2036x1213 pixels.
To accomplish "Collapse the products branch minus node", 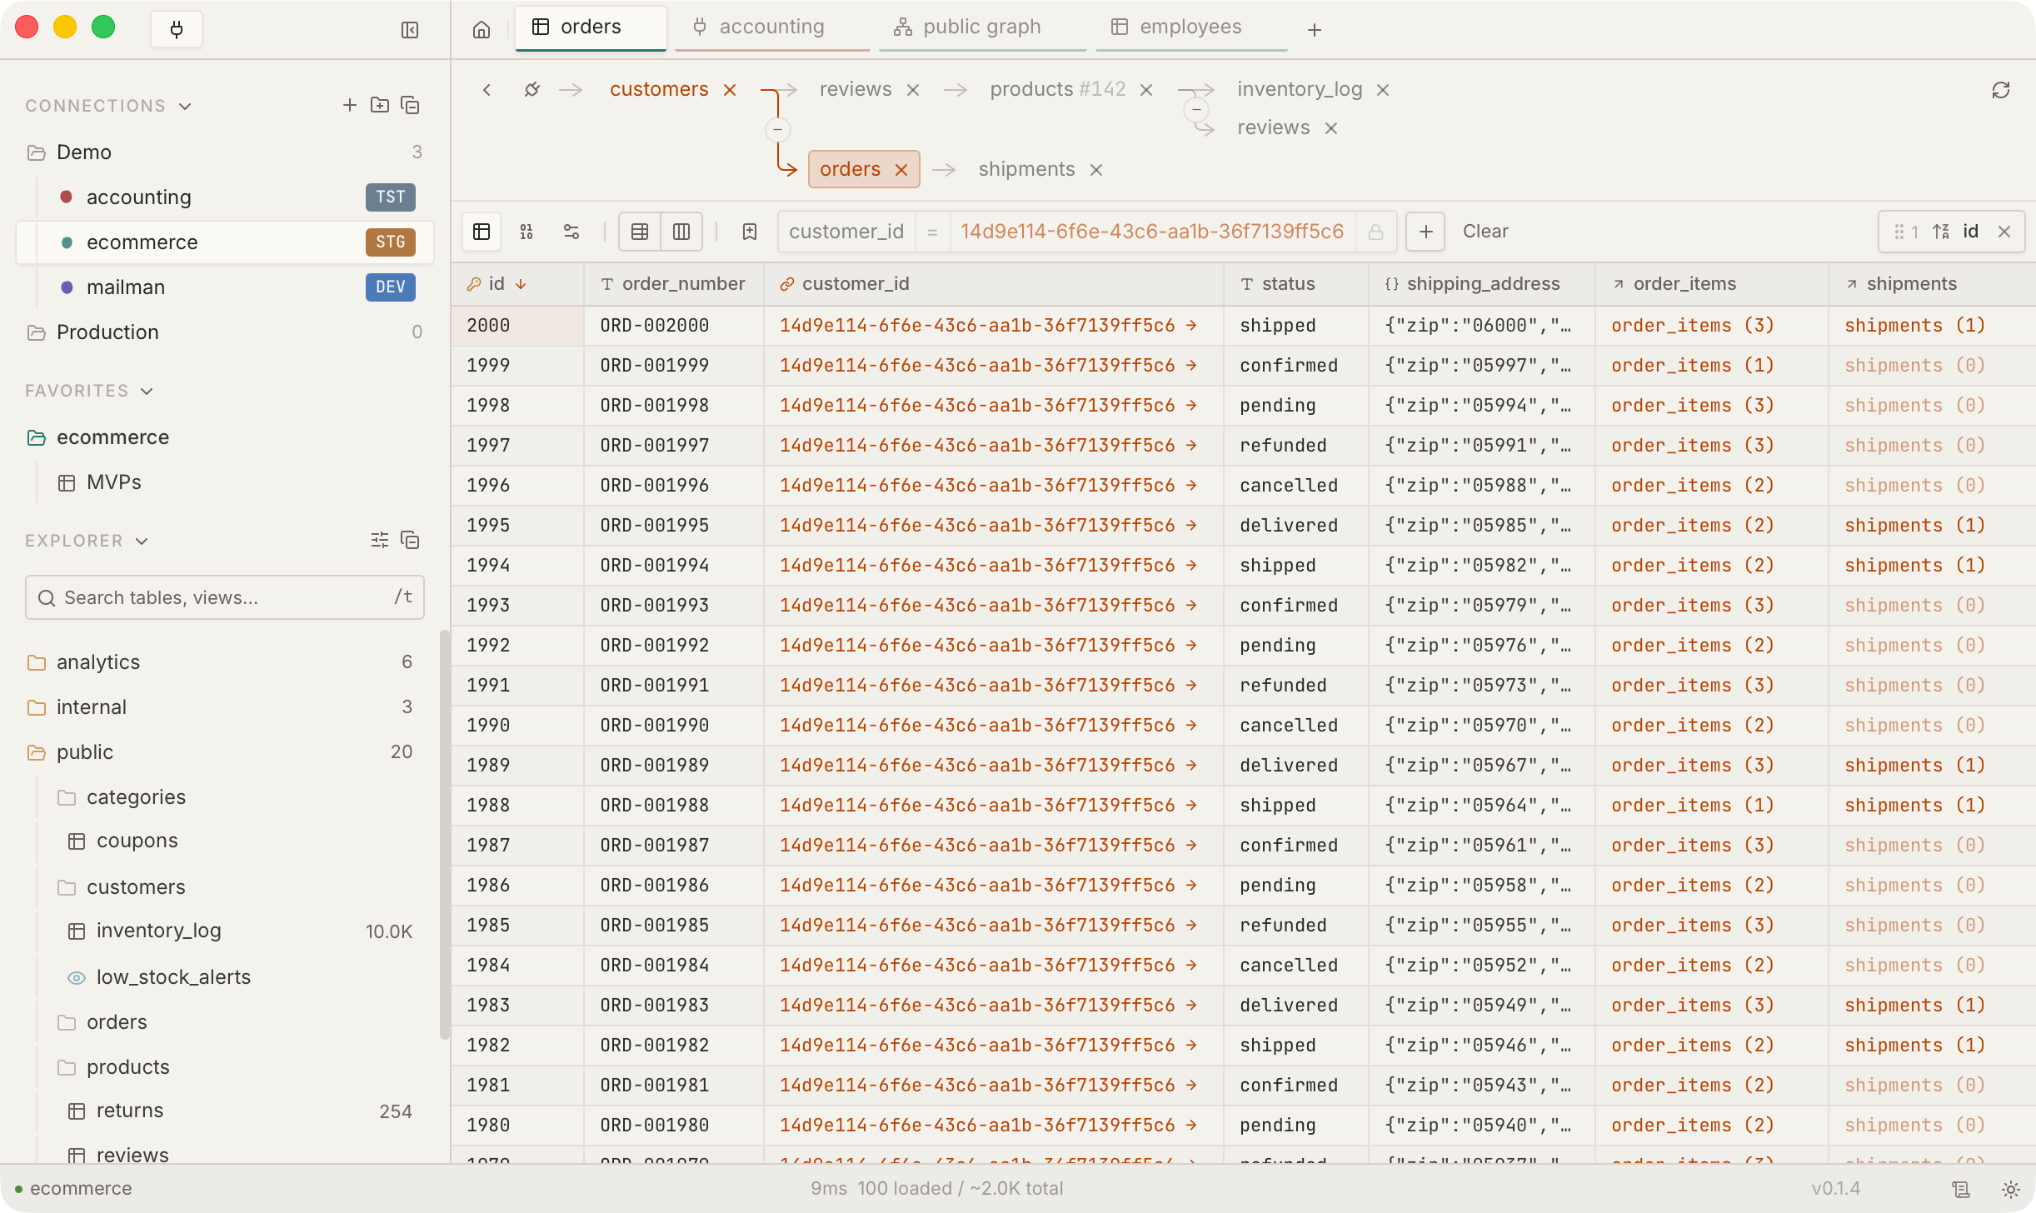I will 1196,109.
